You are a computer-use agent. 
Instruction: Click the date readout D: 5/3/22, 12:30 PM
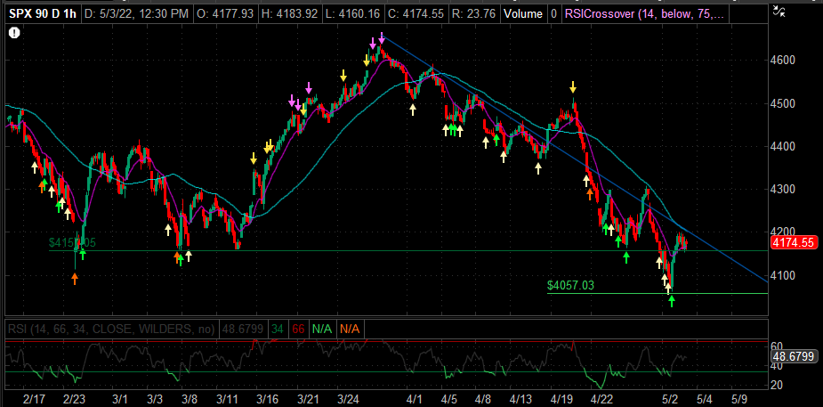click(135, 13)
